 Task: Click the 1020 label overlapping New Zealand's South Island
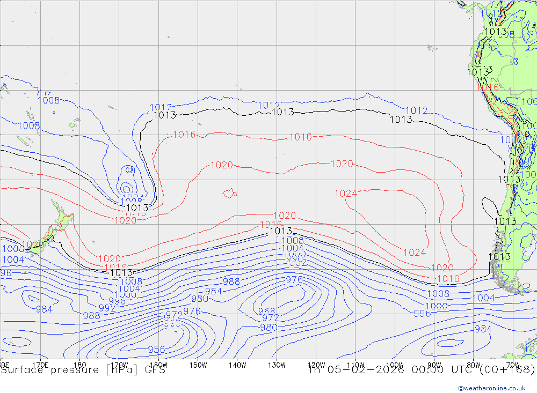[33, 244]
